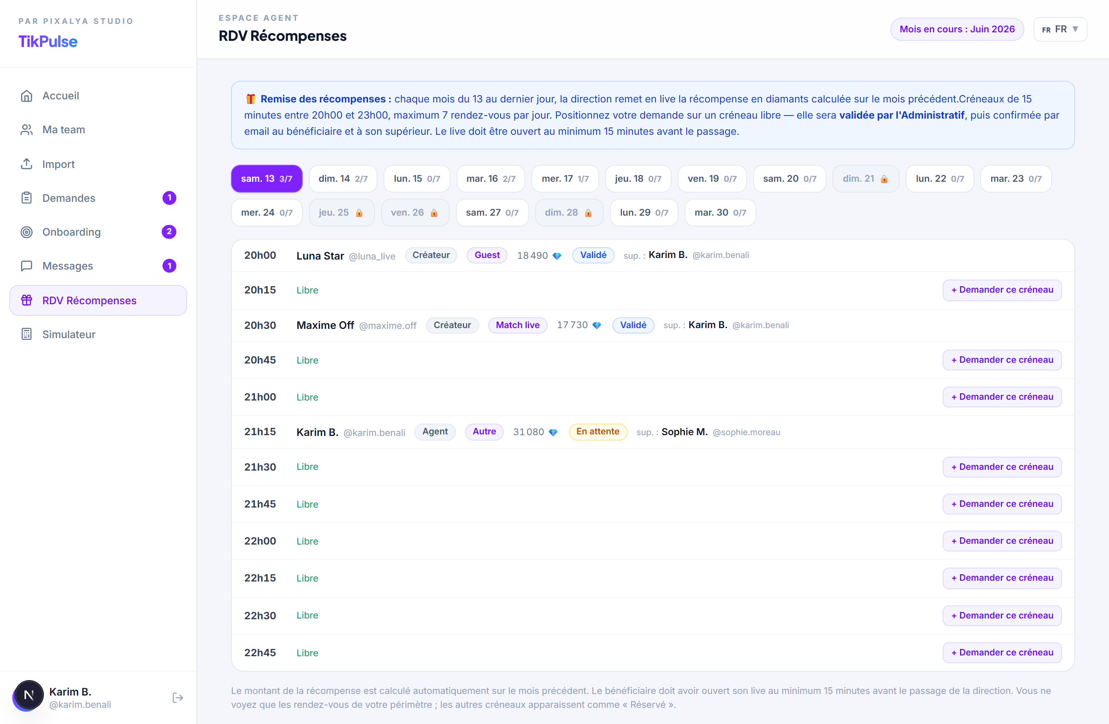
Task: Request the 22h30 slot
Action: [x=1002, y=616]
